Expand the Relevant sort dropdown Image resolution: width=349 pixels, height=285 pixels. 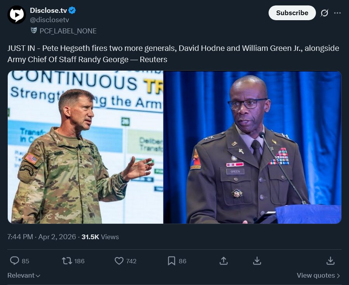(24, 275)
